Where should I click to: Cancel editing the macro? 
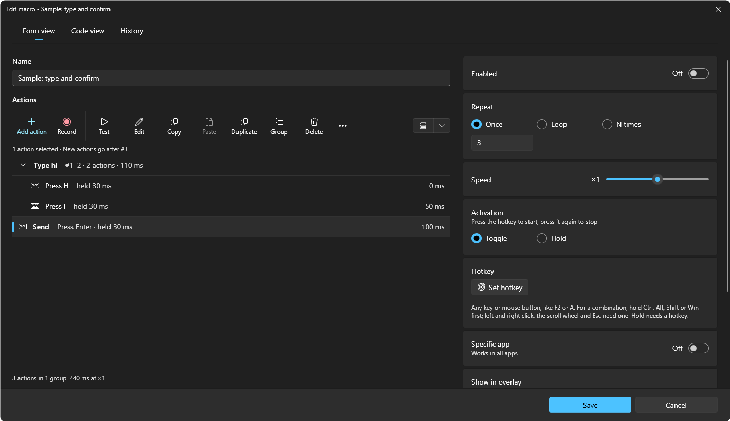click(676, 405)
